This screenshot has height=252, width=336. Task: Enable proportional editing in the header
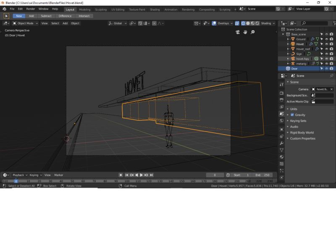coord(154,23)
